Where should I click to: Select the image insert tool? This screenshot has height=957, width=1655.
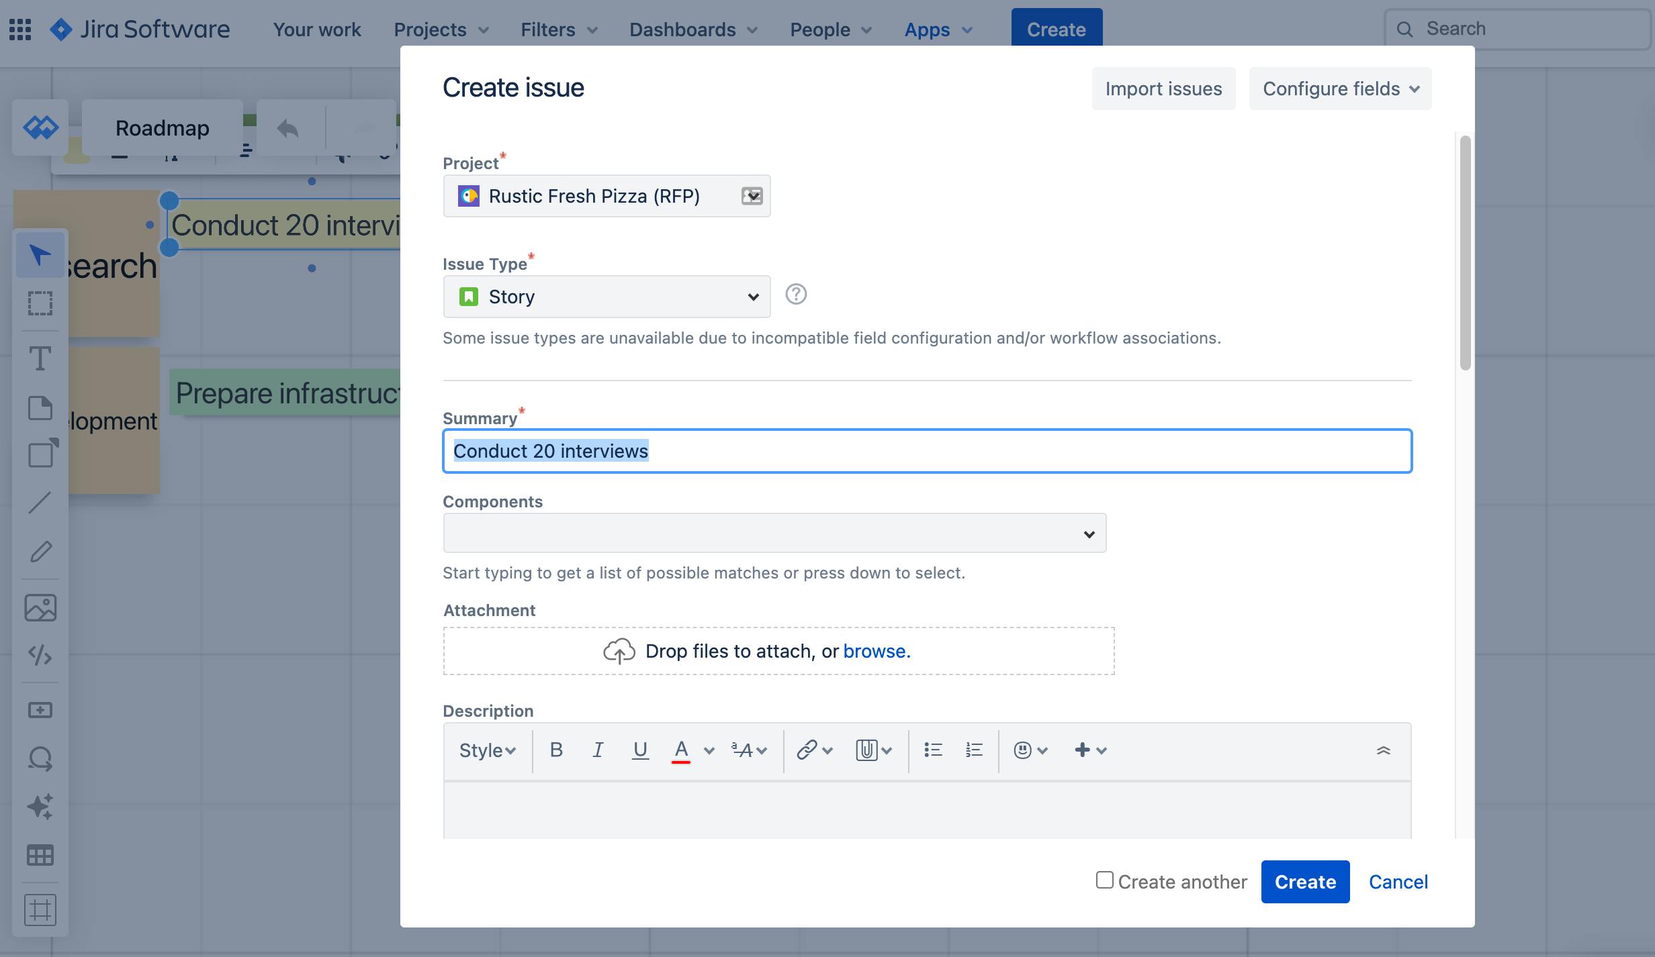(x=40, y=607)
